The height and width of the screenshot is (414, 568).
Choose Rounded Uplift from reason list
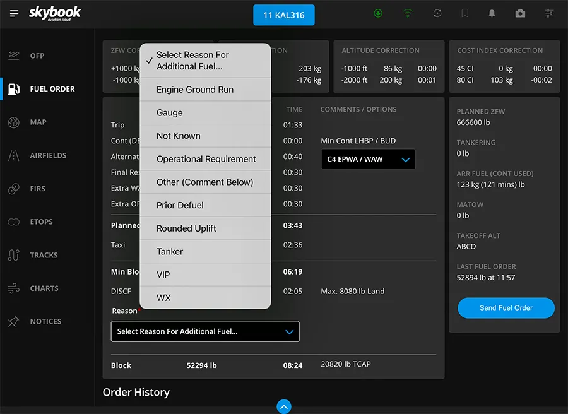[186, 228]
